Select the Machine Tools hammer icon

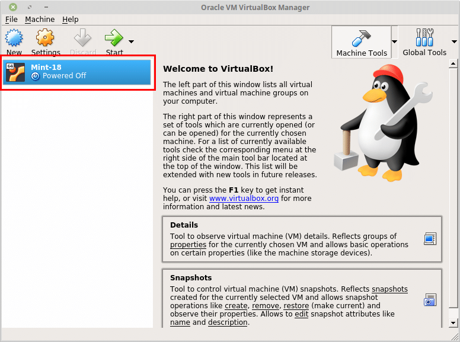(361, 39)
